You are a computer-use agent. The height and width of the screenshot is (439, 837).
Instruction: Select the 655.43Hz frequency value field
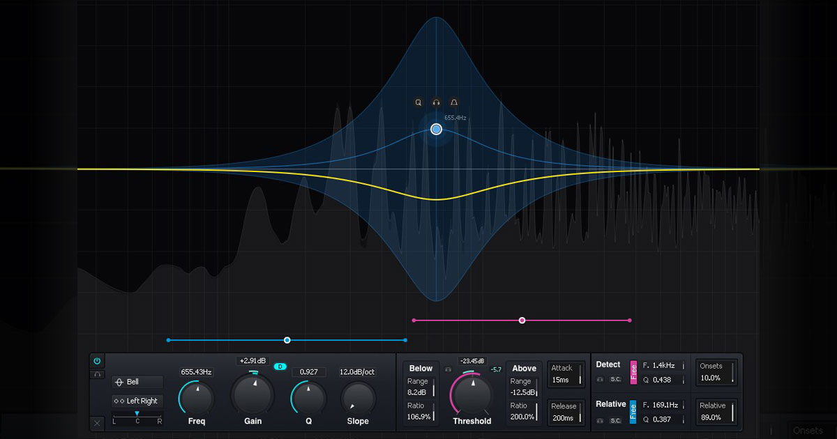click(196, 372)
